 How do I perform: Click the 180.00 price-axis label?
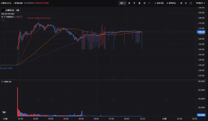click(x=201, y=18)
